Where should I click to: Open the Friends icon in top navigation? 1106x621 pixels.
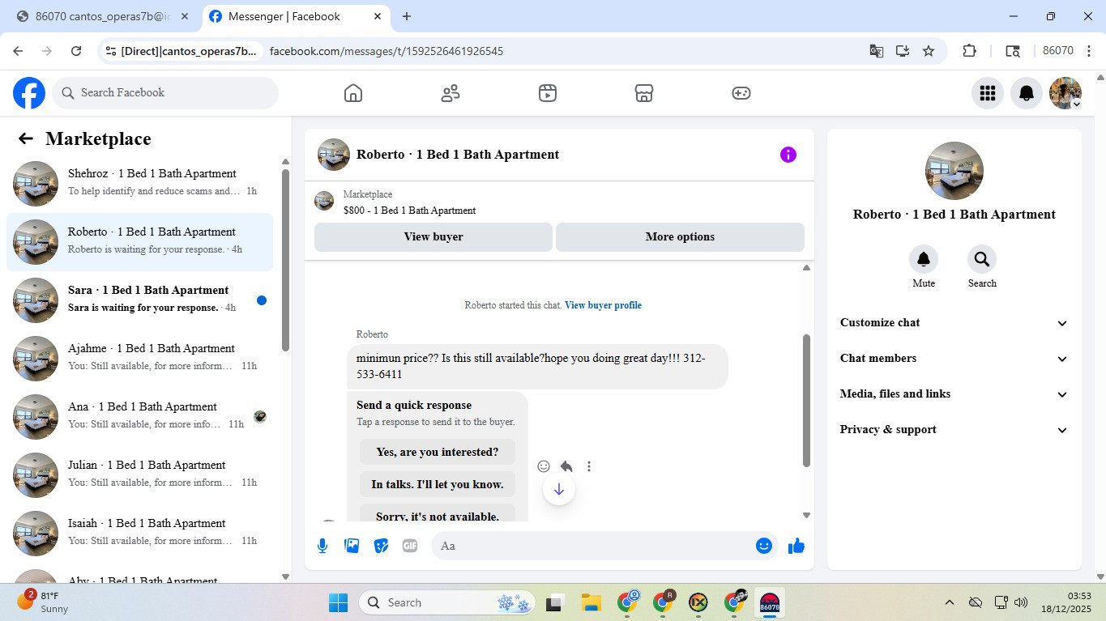[451, 93]
